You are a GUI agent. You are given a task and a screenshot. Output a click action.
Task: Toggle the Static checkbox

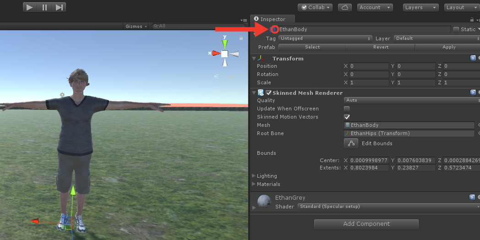coord(456,29)
